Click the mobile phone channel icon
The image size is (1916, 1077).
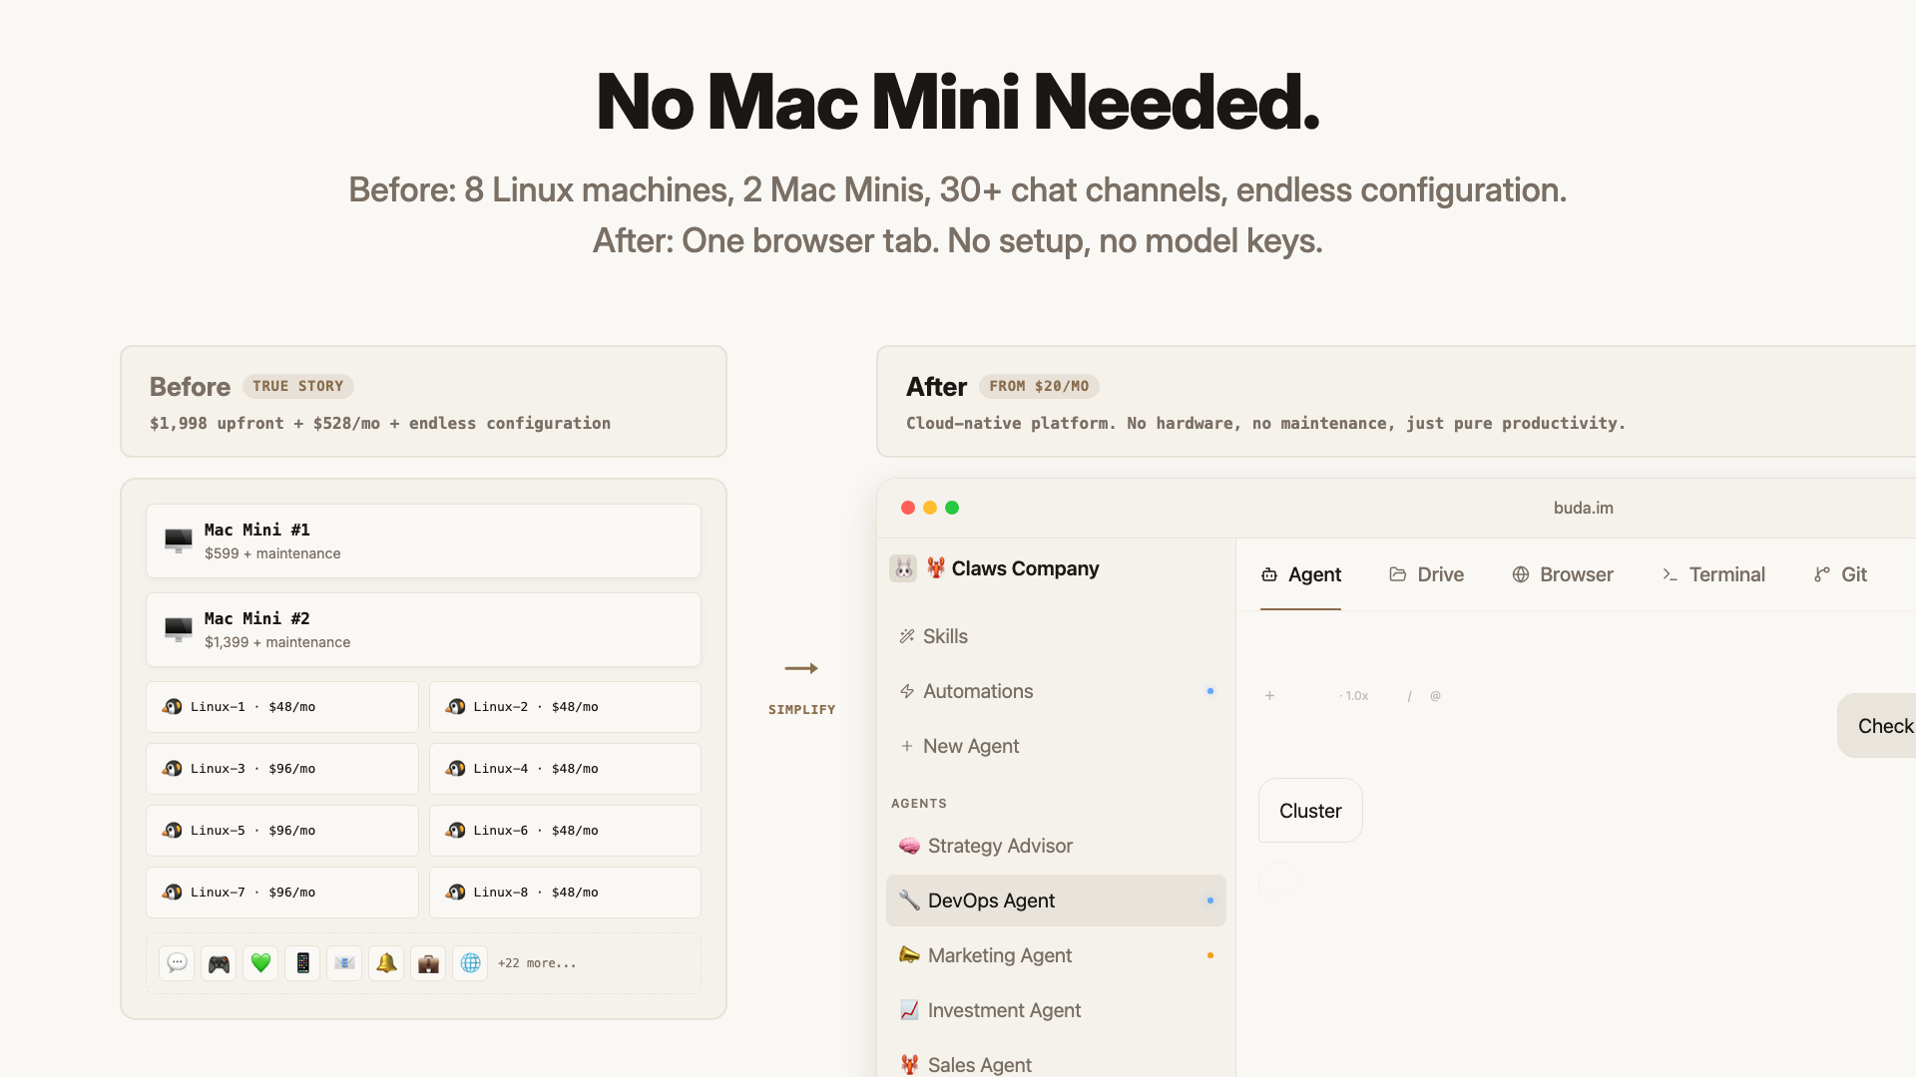(x=302, y=963)
